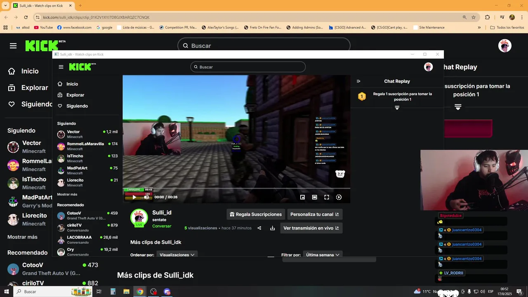Screen dimensions: 528x297
Task: Download the clip via download icon
Action: (x=272, y=228)
